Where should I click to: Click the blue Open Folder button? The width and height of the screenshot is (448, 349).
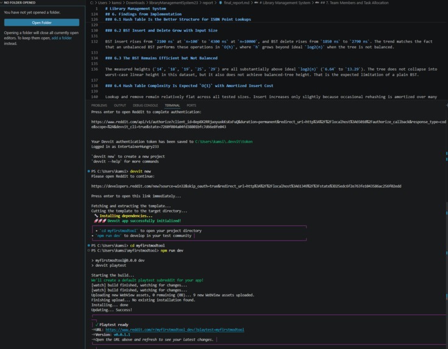click(x=41, y=23)
